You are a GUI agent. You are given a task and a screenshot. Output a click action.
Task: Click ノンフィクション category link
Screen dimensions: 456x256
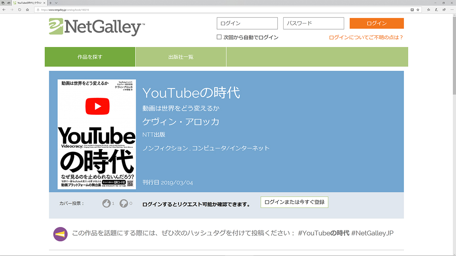click(x=165, y=148)
